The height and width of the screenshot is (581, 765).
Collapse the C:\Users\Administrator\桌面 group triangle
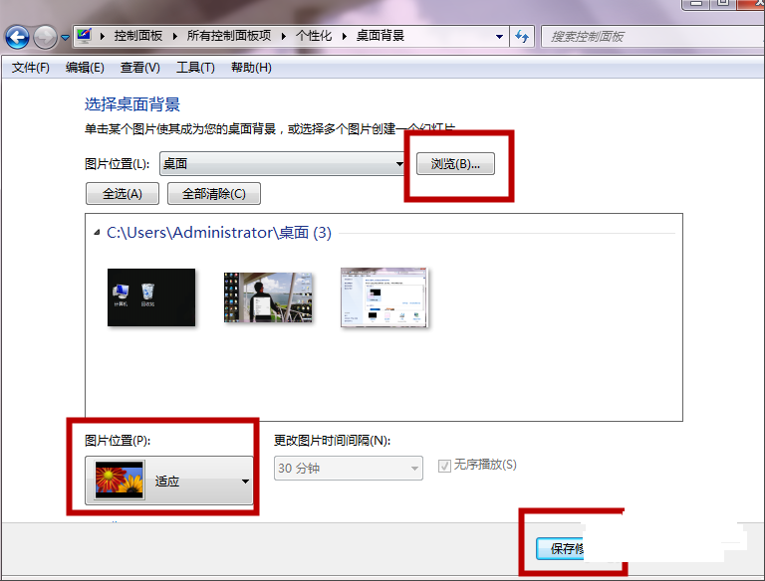(97, 233)
